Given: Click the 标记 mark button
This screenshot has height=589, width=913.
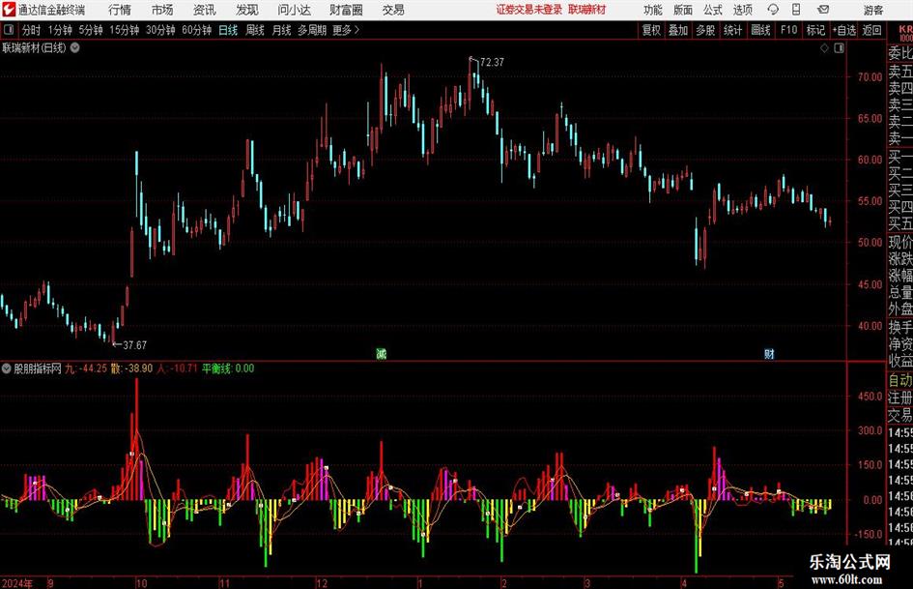Looking at the screenshot, I should coord(815,30).
